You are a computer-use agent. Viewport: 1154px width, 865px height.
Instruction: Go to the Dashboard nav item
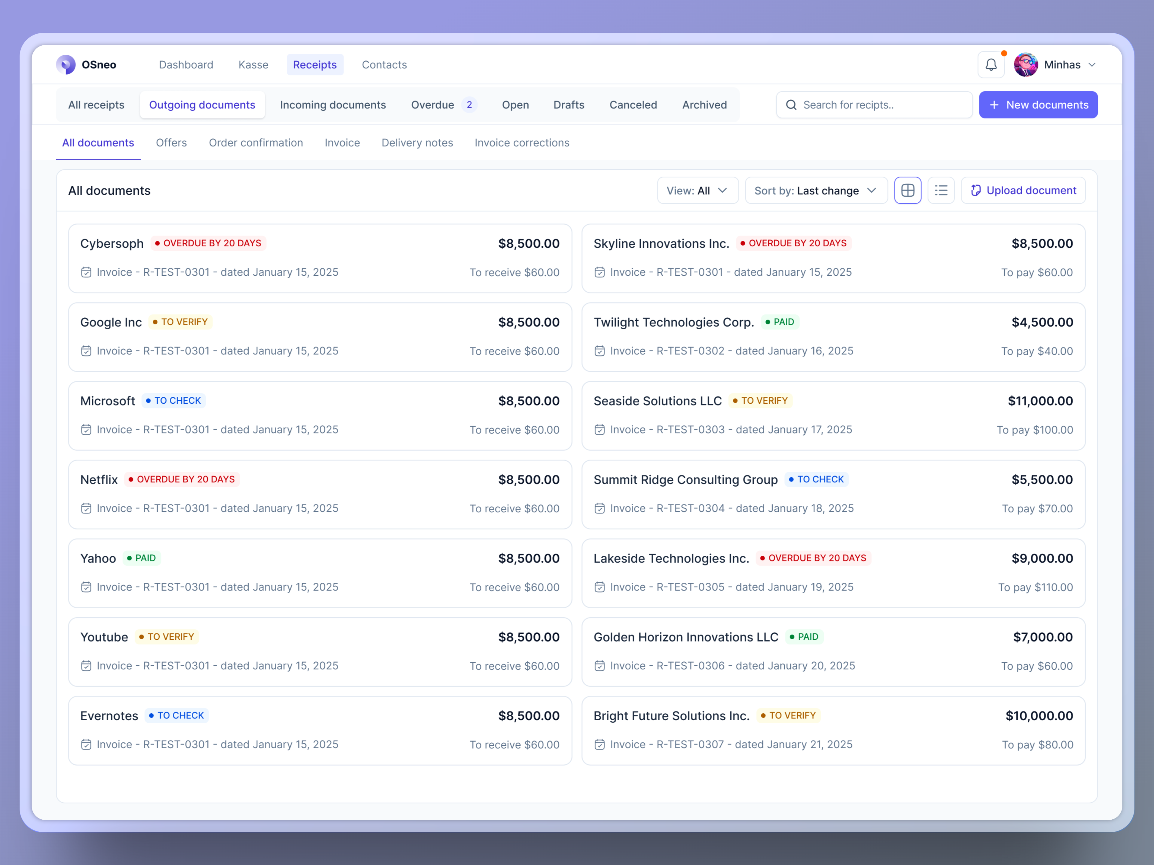click(186, 65)
